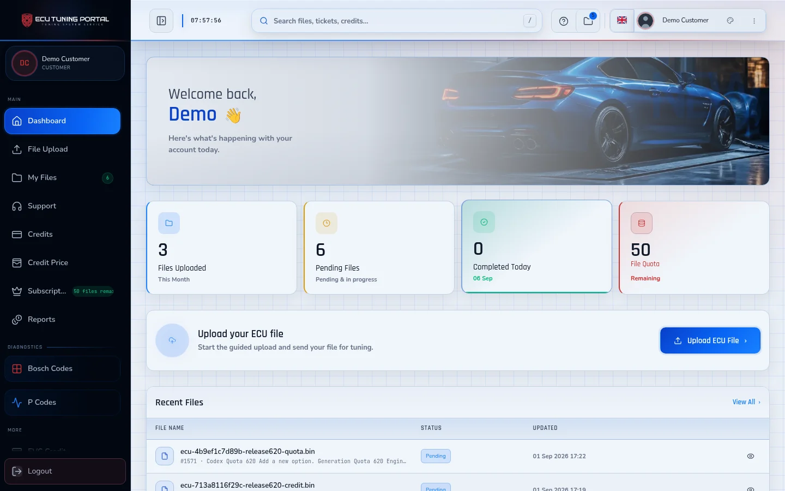This screenshot has height=491, width=785.
Task: Open the Demo Customer sidebar profile card
Action: click(x=65, y=63)
